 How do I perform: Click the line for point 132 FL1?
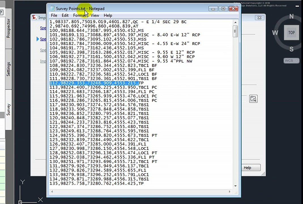[x=98, y=170]
